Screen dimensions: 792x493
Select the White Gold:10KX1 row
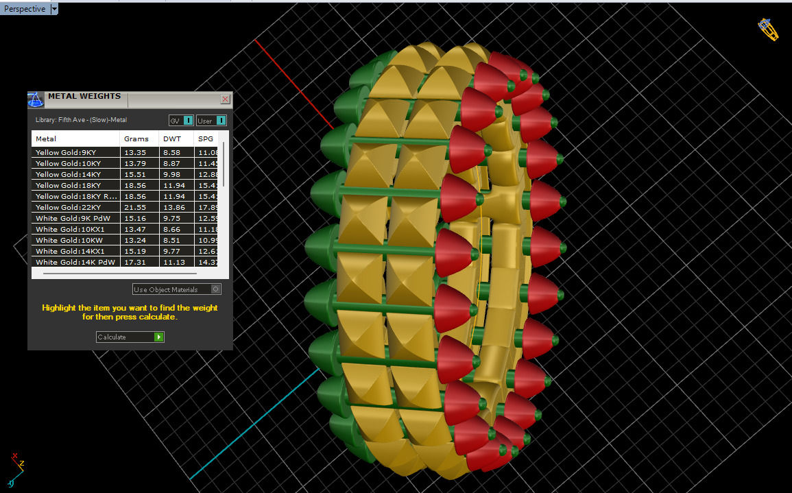point(125,229)
